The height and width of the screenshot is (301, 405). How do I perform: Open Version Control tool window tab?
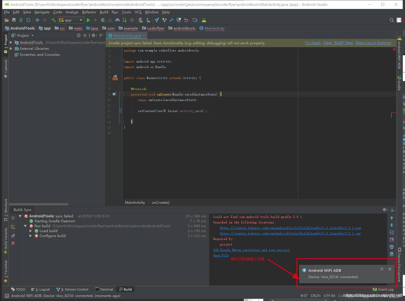(x=72, y=289)
